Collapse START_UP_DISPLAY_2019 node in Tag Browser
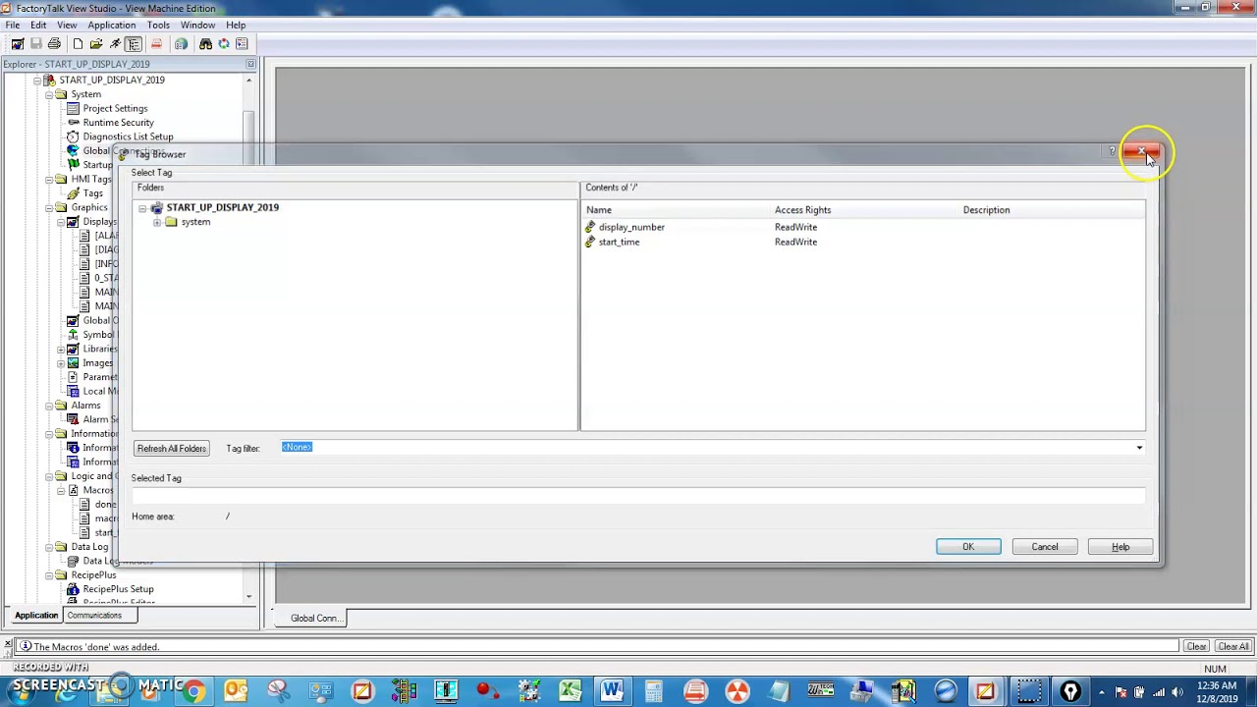The image size is (1257, 707). [142, 208]
